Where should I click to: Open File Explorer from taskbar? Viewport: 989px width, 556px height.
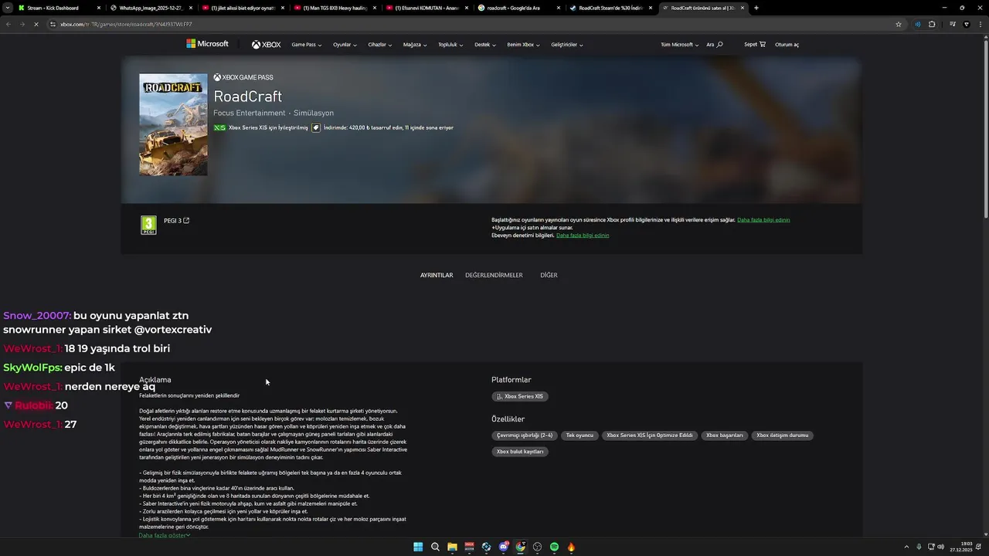[452, 547]
